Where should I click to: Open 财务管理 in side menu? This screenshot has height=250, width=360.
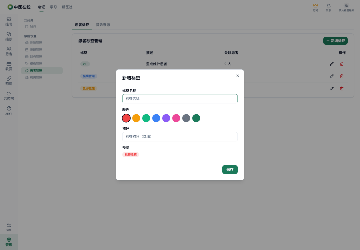(42, 57)
